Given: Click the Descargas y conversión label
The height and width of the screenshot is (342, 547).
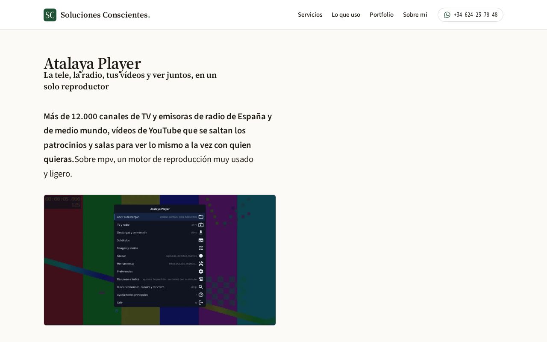Looking at the screenshot, I should [132, 233].
